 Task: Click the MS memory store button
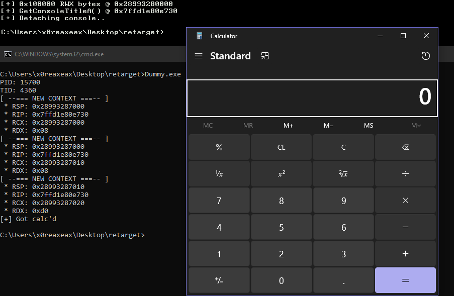(x=369, y=126)
